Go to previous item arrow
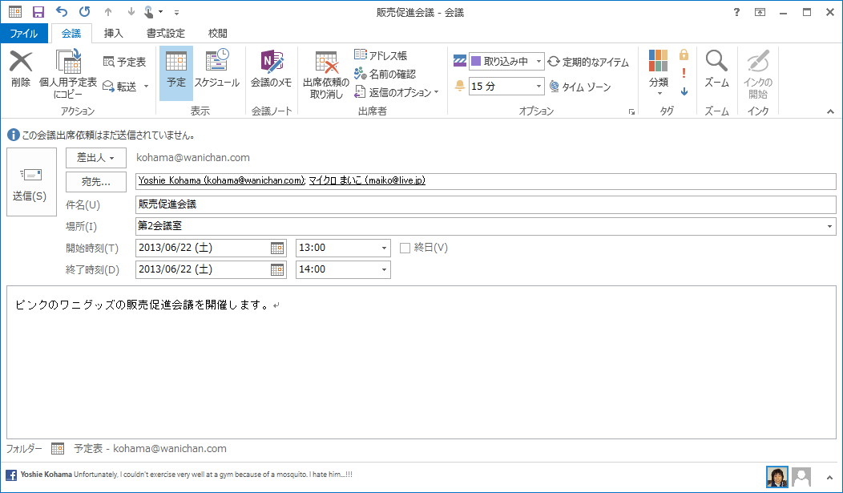Viewport: 843px width, 493px height. (108, 12)
